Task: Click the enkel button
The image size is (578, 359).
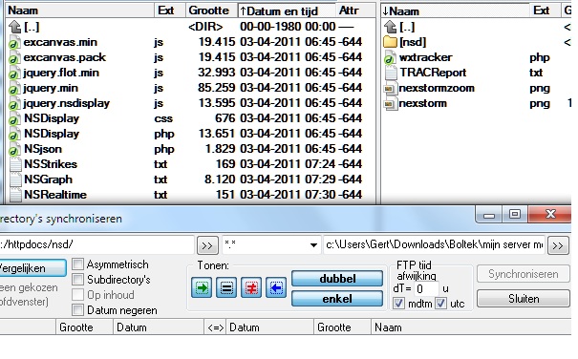Action: [x=337, y=299]
